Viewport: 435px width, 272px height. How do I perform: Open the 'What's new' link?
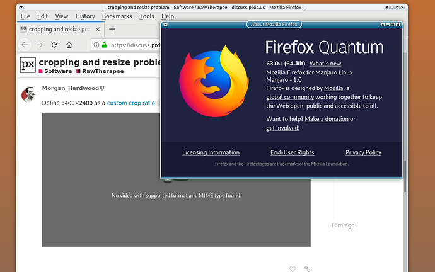[x=325, y=64]
